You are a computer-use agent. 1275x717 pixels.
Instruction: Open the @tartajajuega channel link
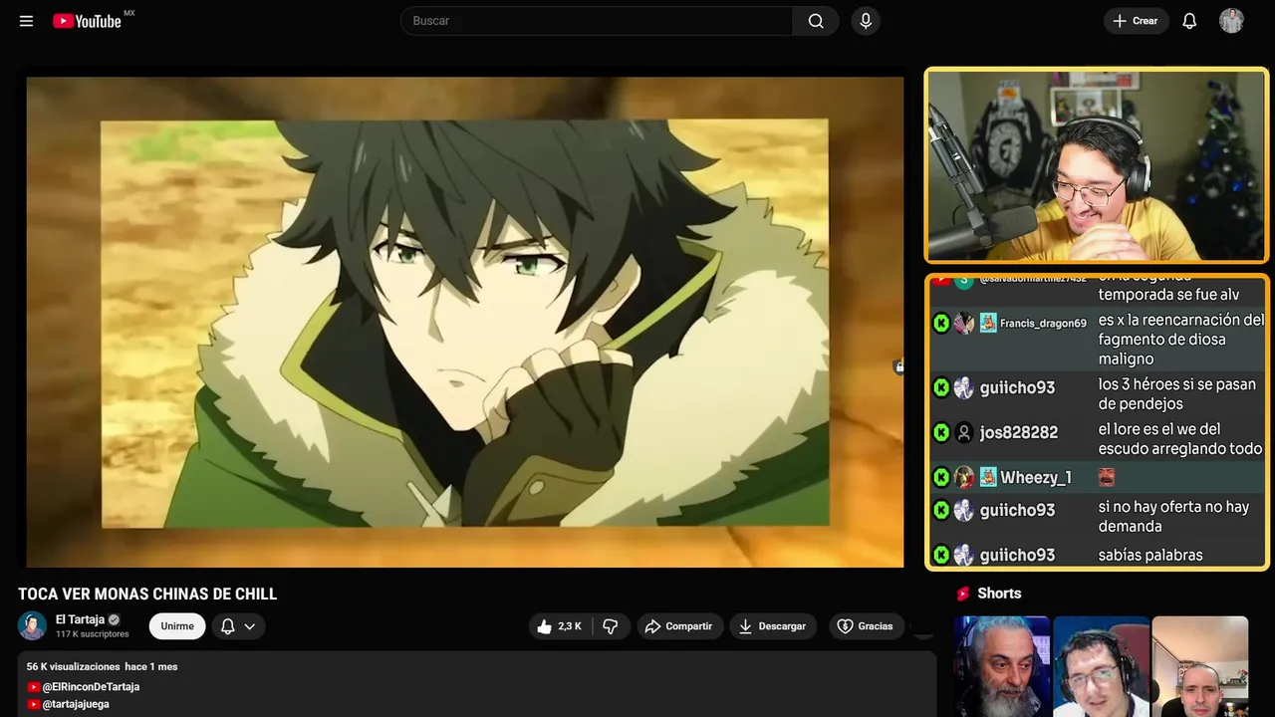[x=76, y=704]
